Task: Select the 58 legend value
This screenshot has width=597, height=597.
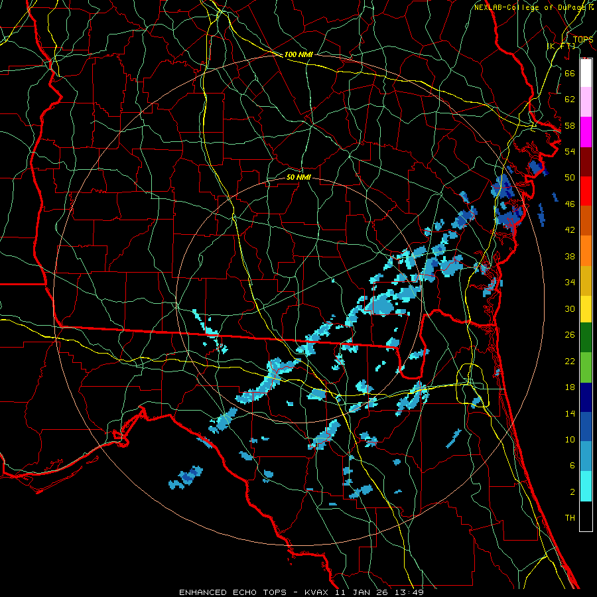Action: click(x=570, y=125)
